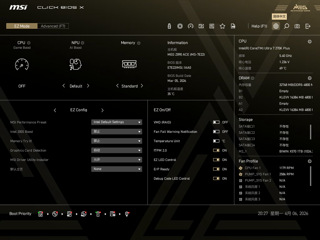Toggle EZ LED Control switch
Screen dimensions: 320x240
pyautogui.click(x=216, y=160)
